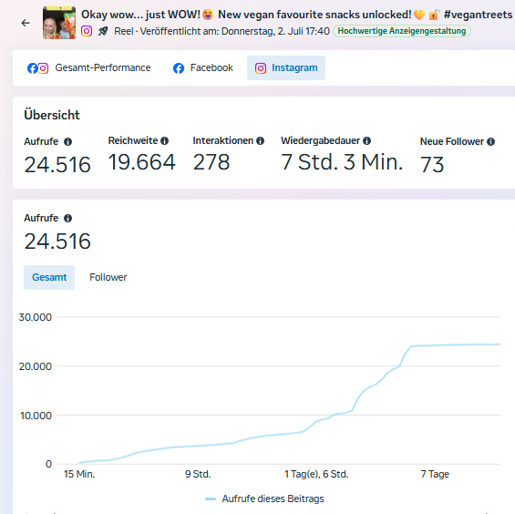Show info icon next to Wiedergabedauer
The width and height of the screenshot is (515, 514).
tap(366, 141)
